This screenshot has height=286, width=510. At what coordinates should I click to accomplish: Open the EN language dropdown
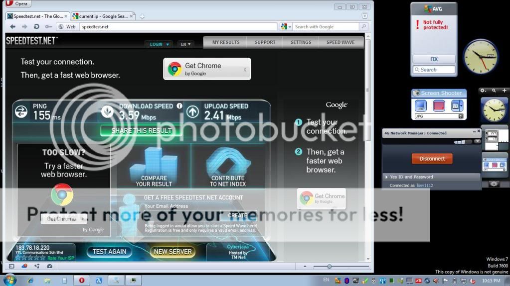click(x=185, y=44)
